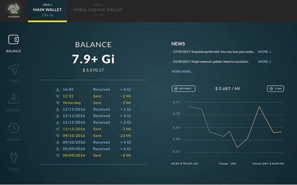The height and width of the screenshot is (185, 297).
Task: Switch to Seed 1 Main Wallet tab
Action: tap(48, 11)
